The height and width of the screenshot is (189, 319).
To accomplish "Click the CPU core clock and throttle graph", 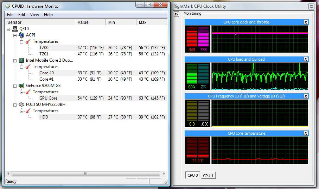I will point(260,39).
